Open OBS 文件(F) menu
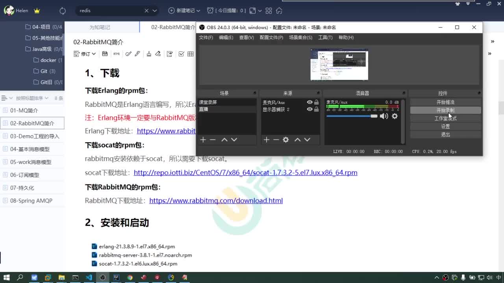The image size is (504, 283). pyautogui.click(x=206, y=37)
